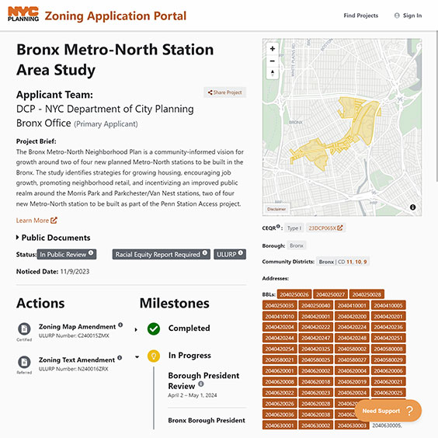Click the Type I CEQR badge
438x438 pixels.
(294, 228)
